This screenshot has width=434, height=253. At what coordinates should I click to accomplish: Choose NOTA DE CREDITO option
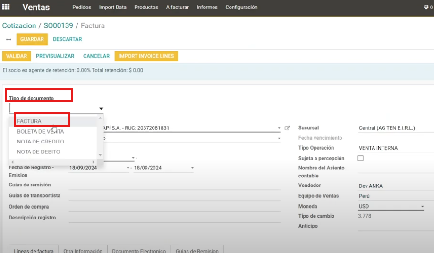(41, 142)
